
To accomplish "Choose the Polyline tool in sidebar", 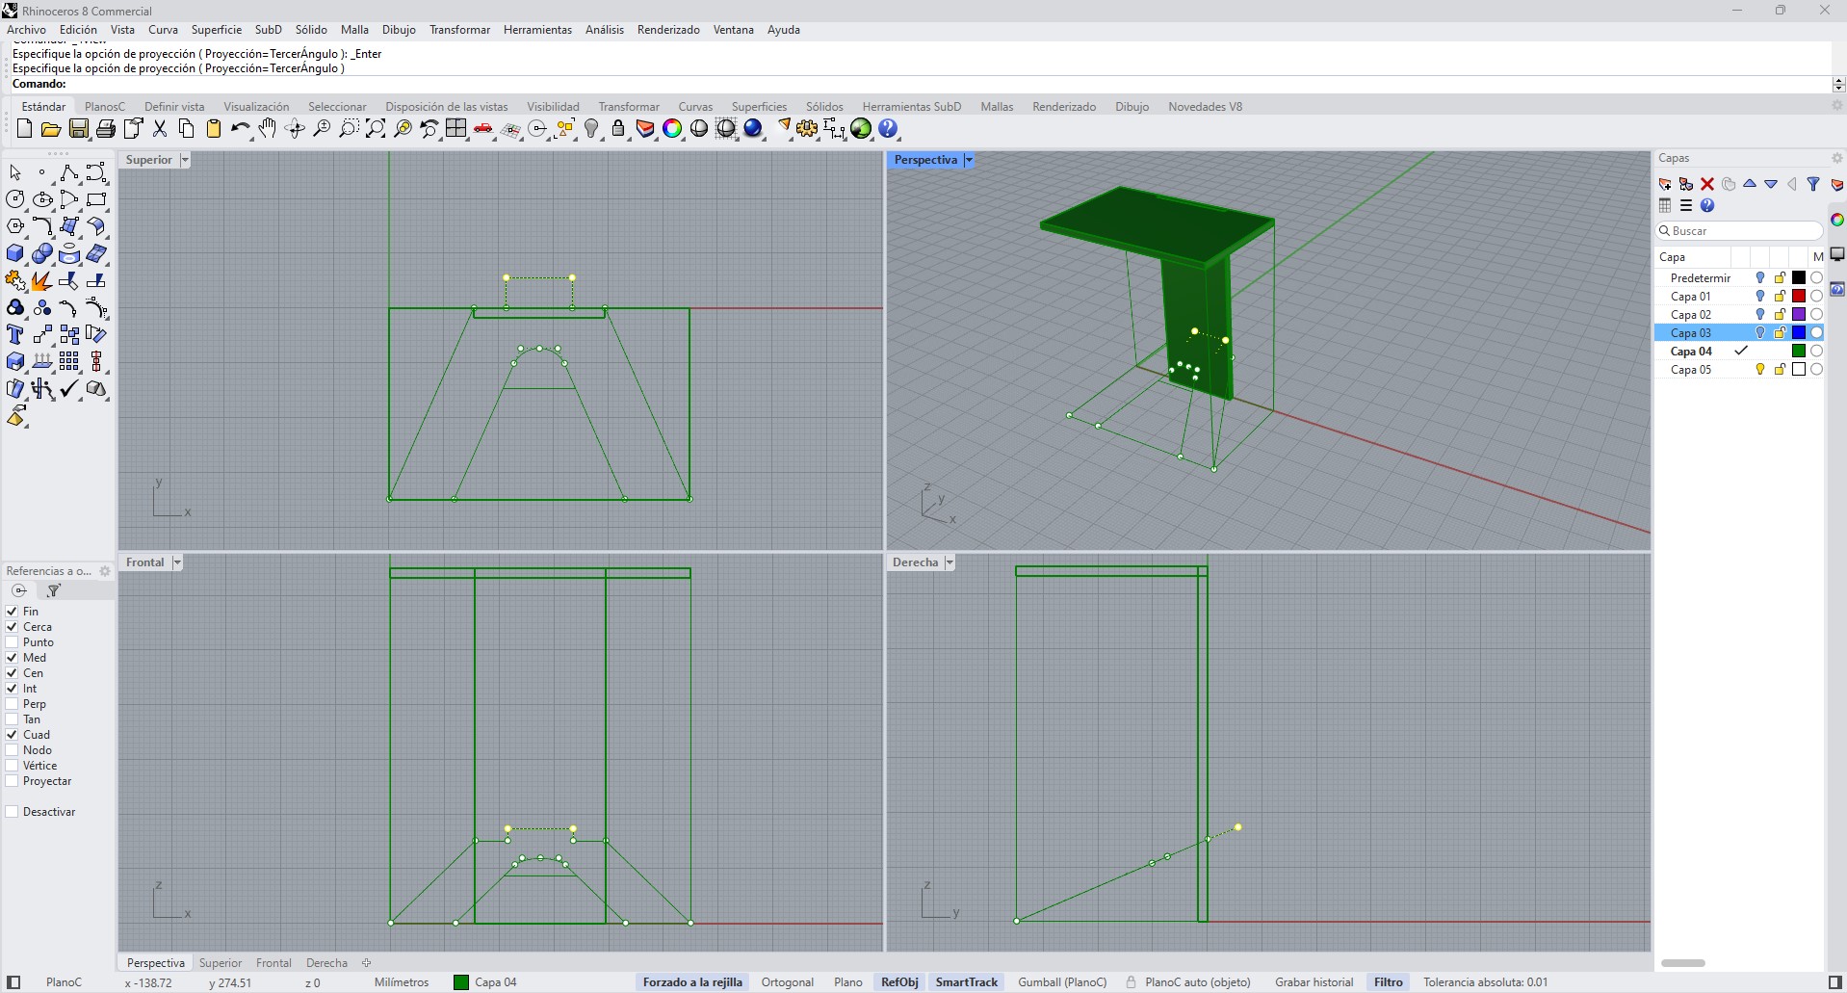I will point(68,173).
